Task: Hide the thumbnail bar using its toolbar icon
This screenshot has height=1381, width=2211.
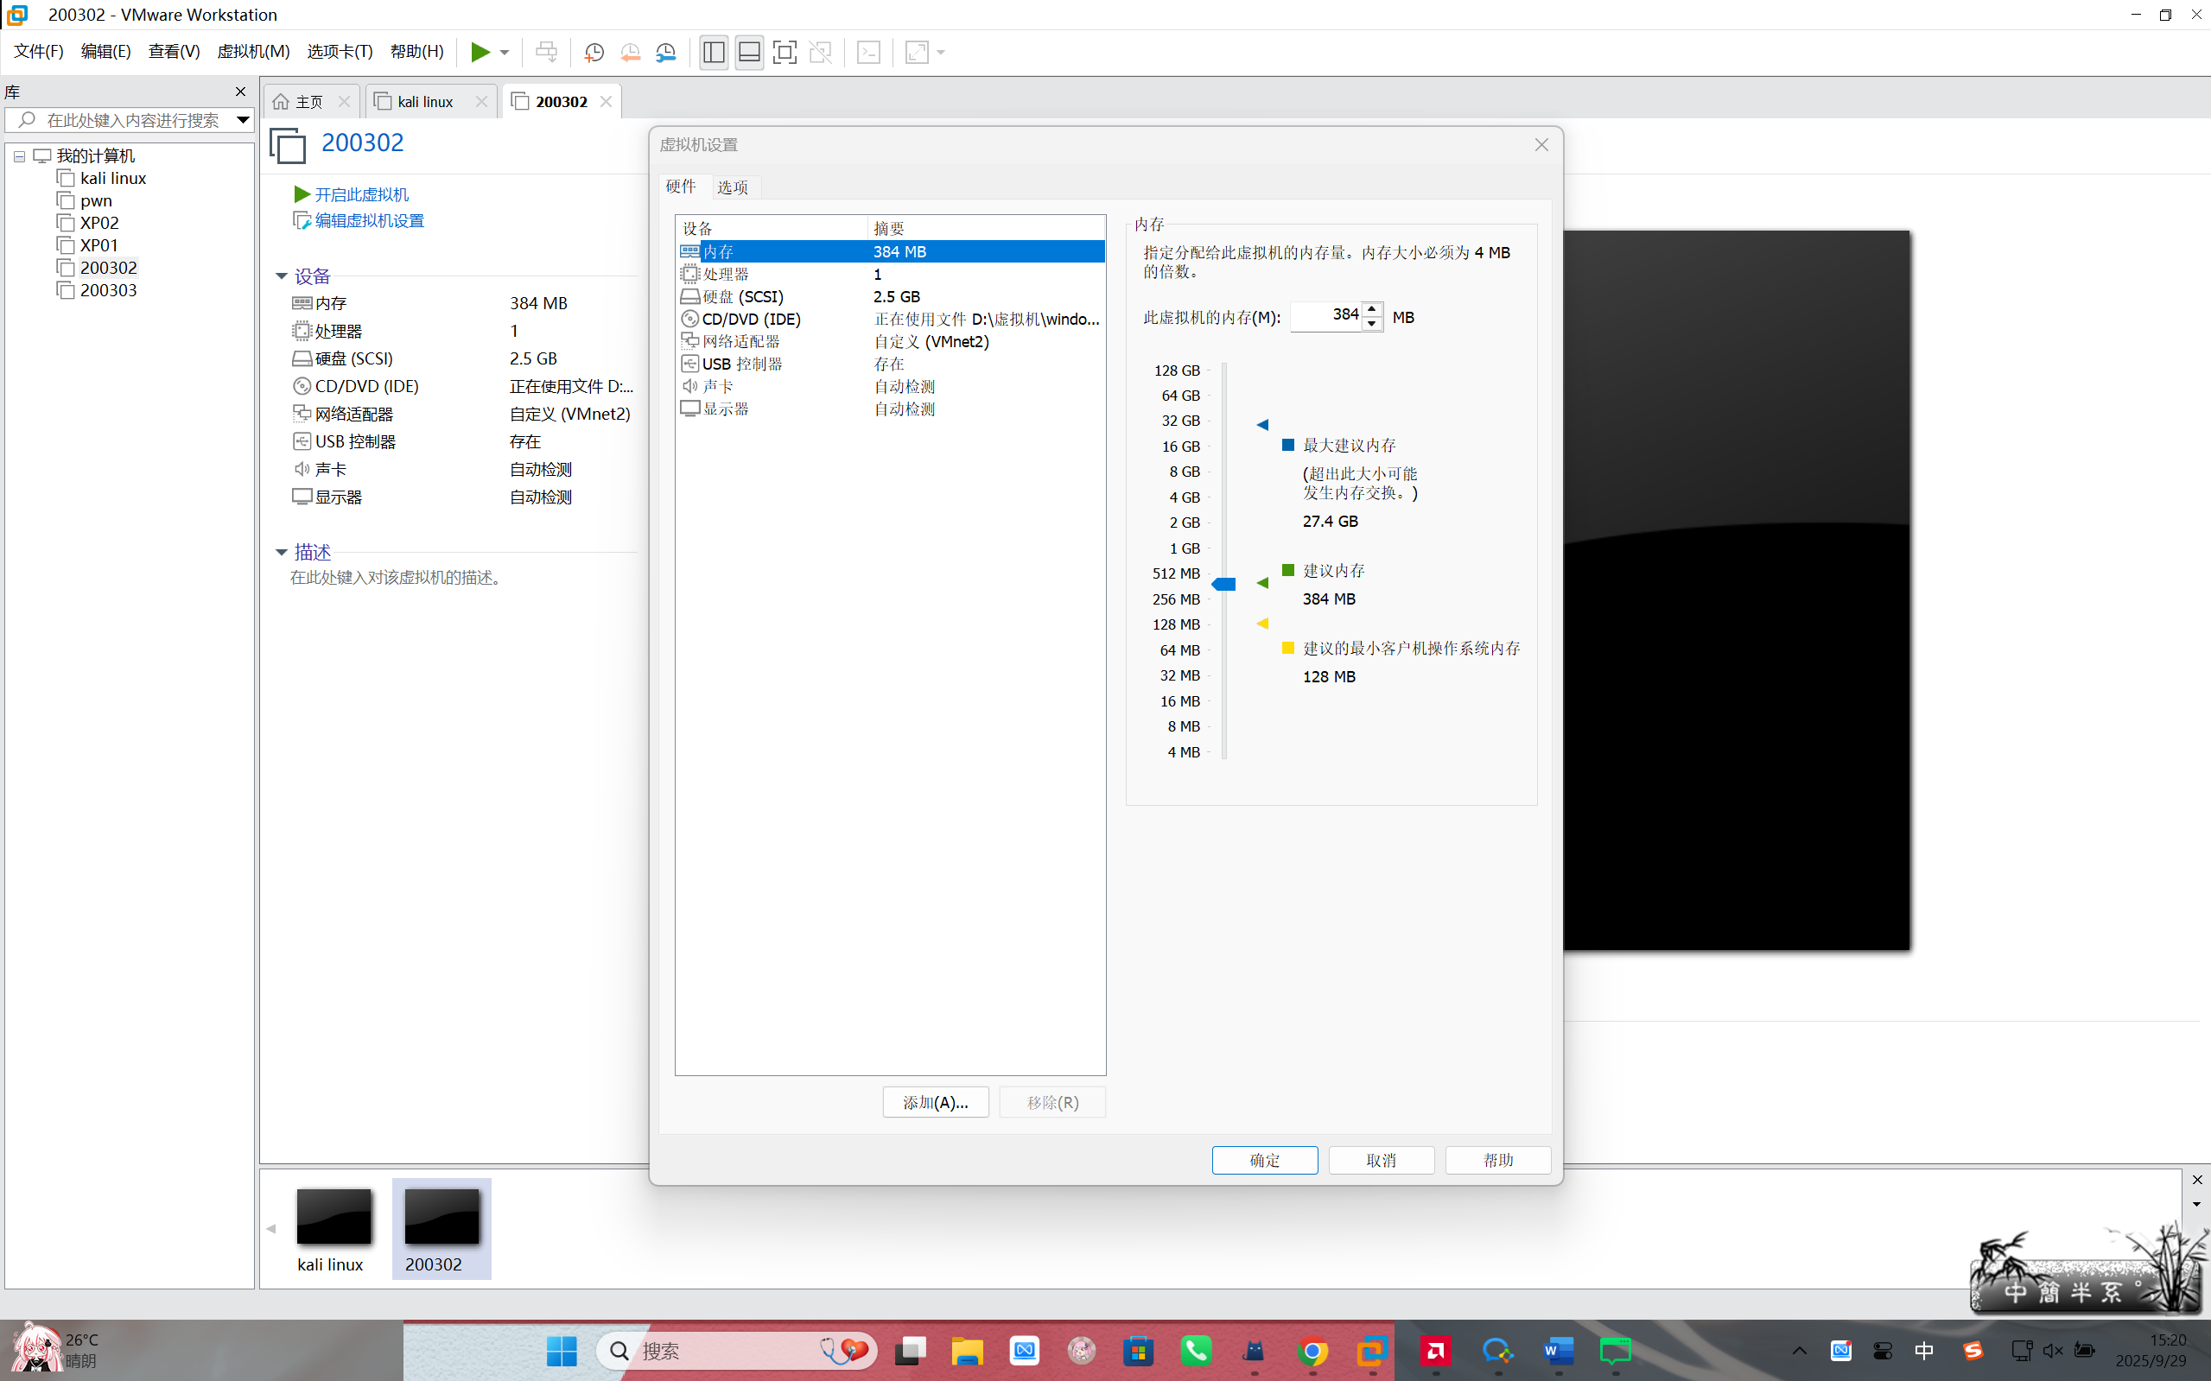Action: pyautogui.click(x=748, y=52)
